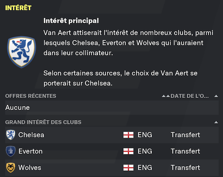Click the Intérêt panel heading
Image resolution: width=223 pixels, height=177 pixels.
[x=18, y=8]
